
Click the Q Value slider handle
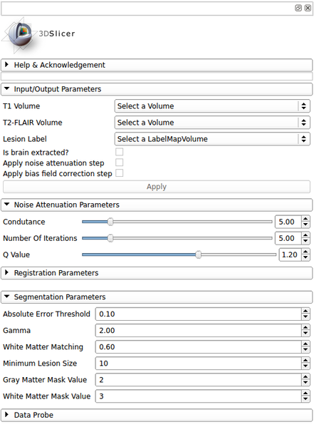pos(199,255)
